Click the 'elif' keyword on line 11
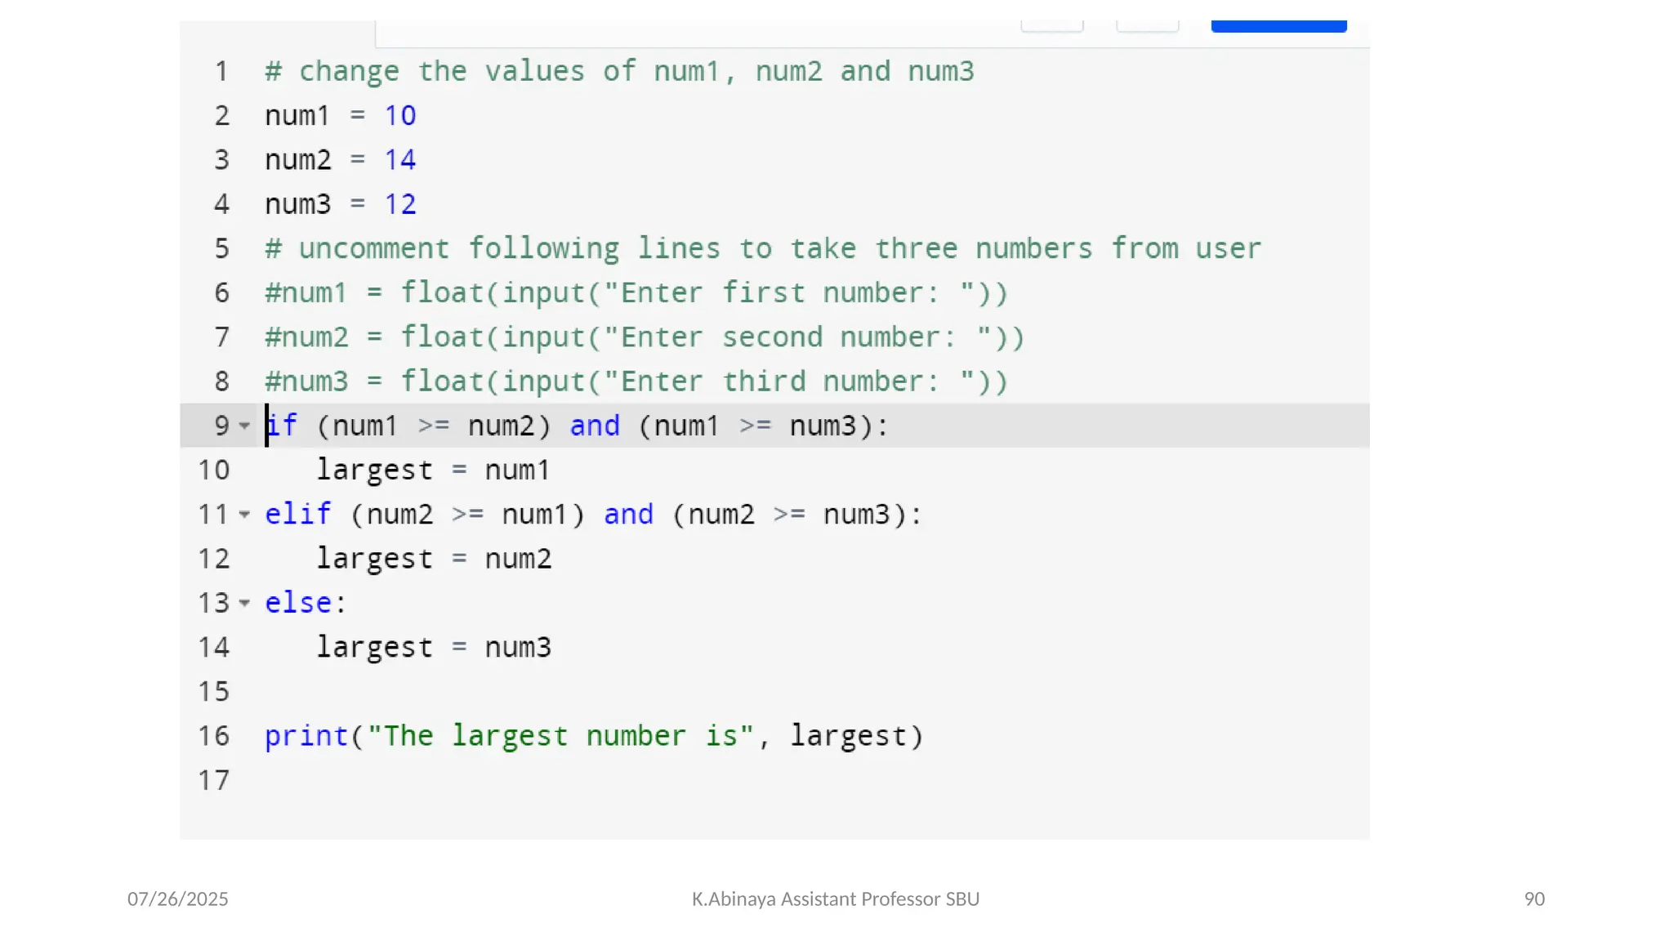Viewport: 1673px width, 941px height. (x=298, y=515)
